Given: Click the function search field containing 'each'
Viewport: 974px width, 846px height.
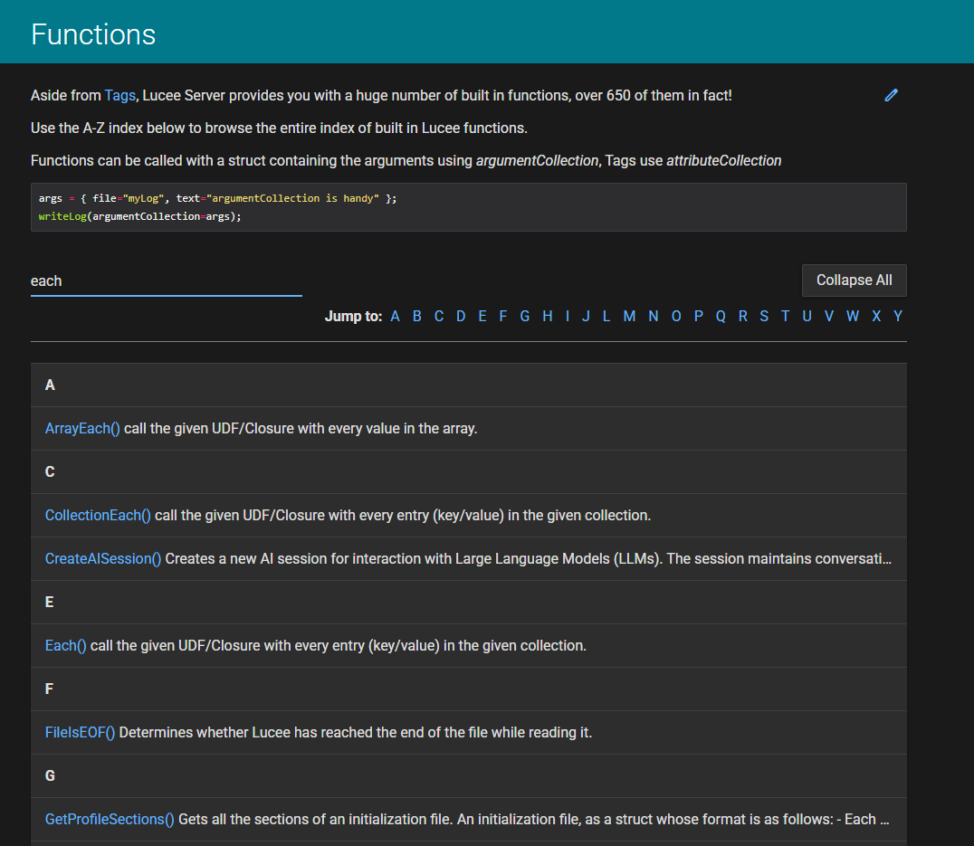Looking at the screenshot, I should pos(166,281).
